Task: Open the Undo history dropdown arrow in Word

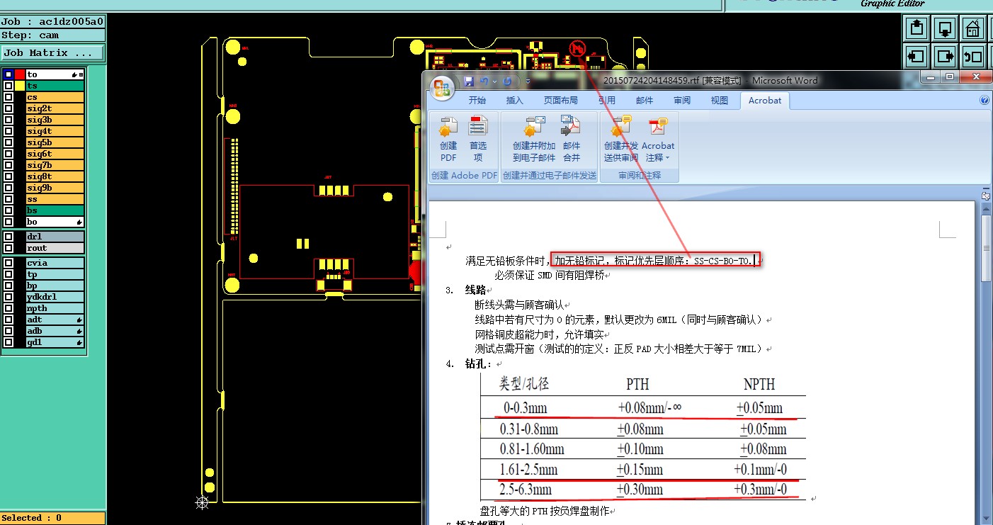Action: point(494,81)
